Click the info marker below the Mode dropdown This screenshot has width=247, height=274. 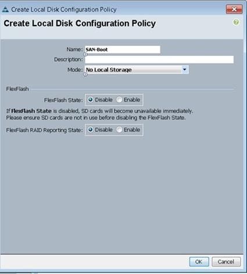tap(85, 74)
